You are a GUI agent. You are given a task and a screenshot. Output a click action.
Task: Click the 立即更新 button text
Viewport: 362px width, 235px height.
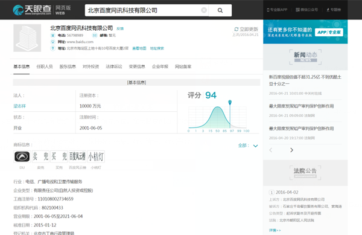tap(249, 29)
